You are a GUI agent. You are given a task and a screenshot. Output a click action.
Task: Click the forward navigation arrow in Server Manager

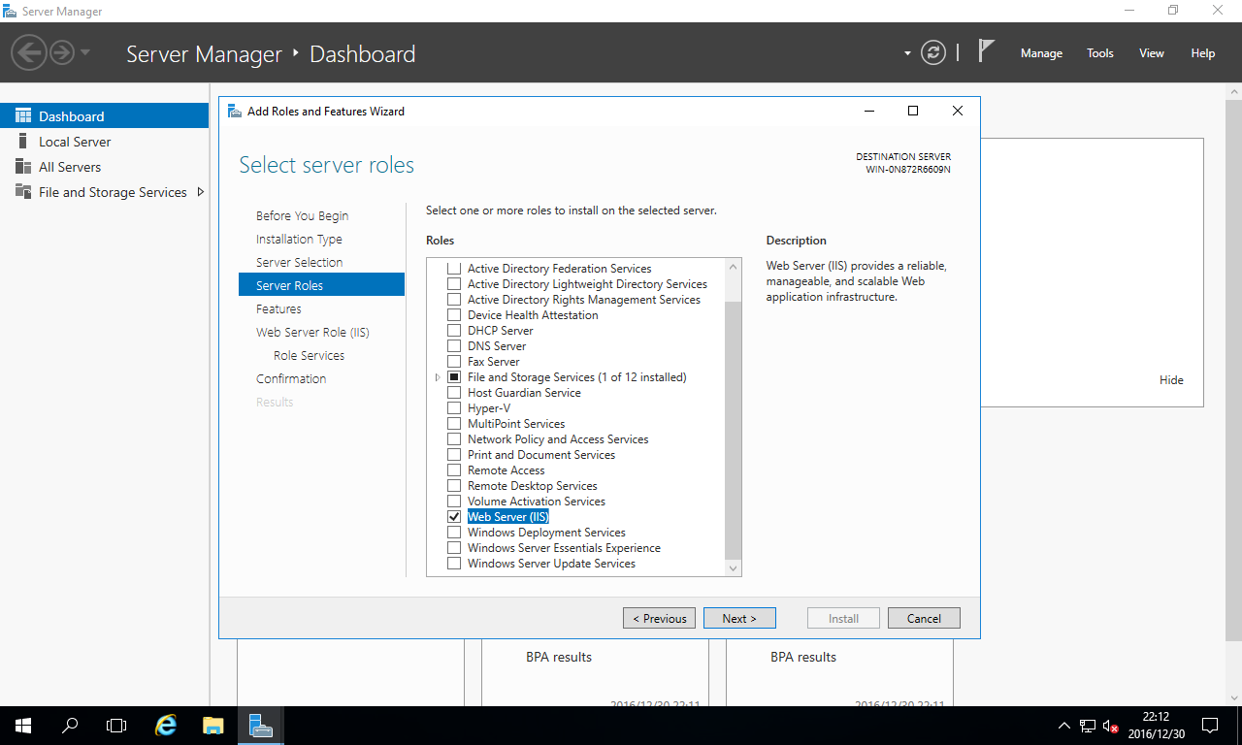click(x=62, y=51)
